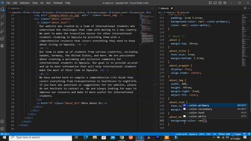Viewport: 251px width, 141px height.
Task: Open the File menu
Action: tap(8, 3)
